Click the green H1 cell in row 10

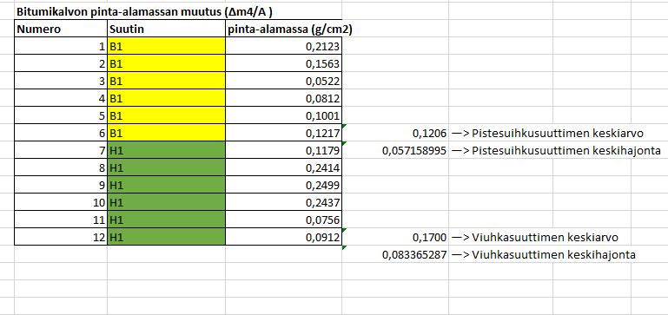point(166,202)
